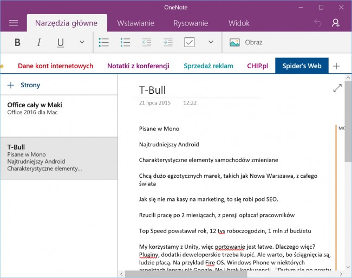The width and height of the screenshot is (352, 278).
Task: Click the Obraz button label
Action: [x=253, y=42]
